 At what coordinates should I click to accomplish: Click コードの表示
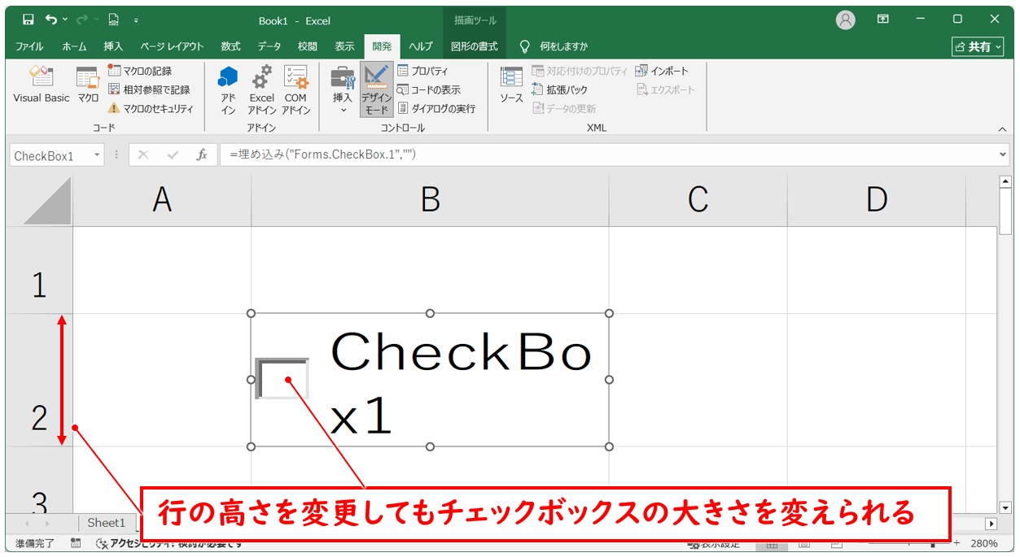429,89
